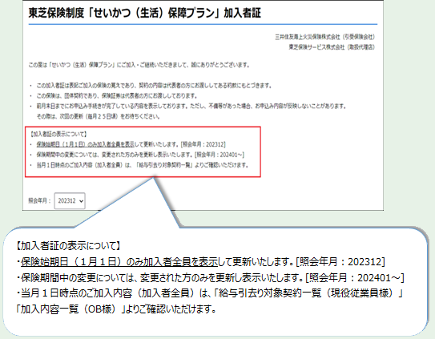
Task: Open the 照会年月 202312 dropdown
Action: click(70, 200)
